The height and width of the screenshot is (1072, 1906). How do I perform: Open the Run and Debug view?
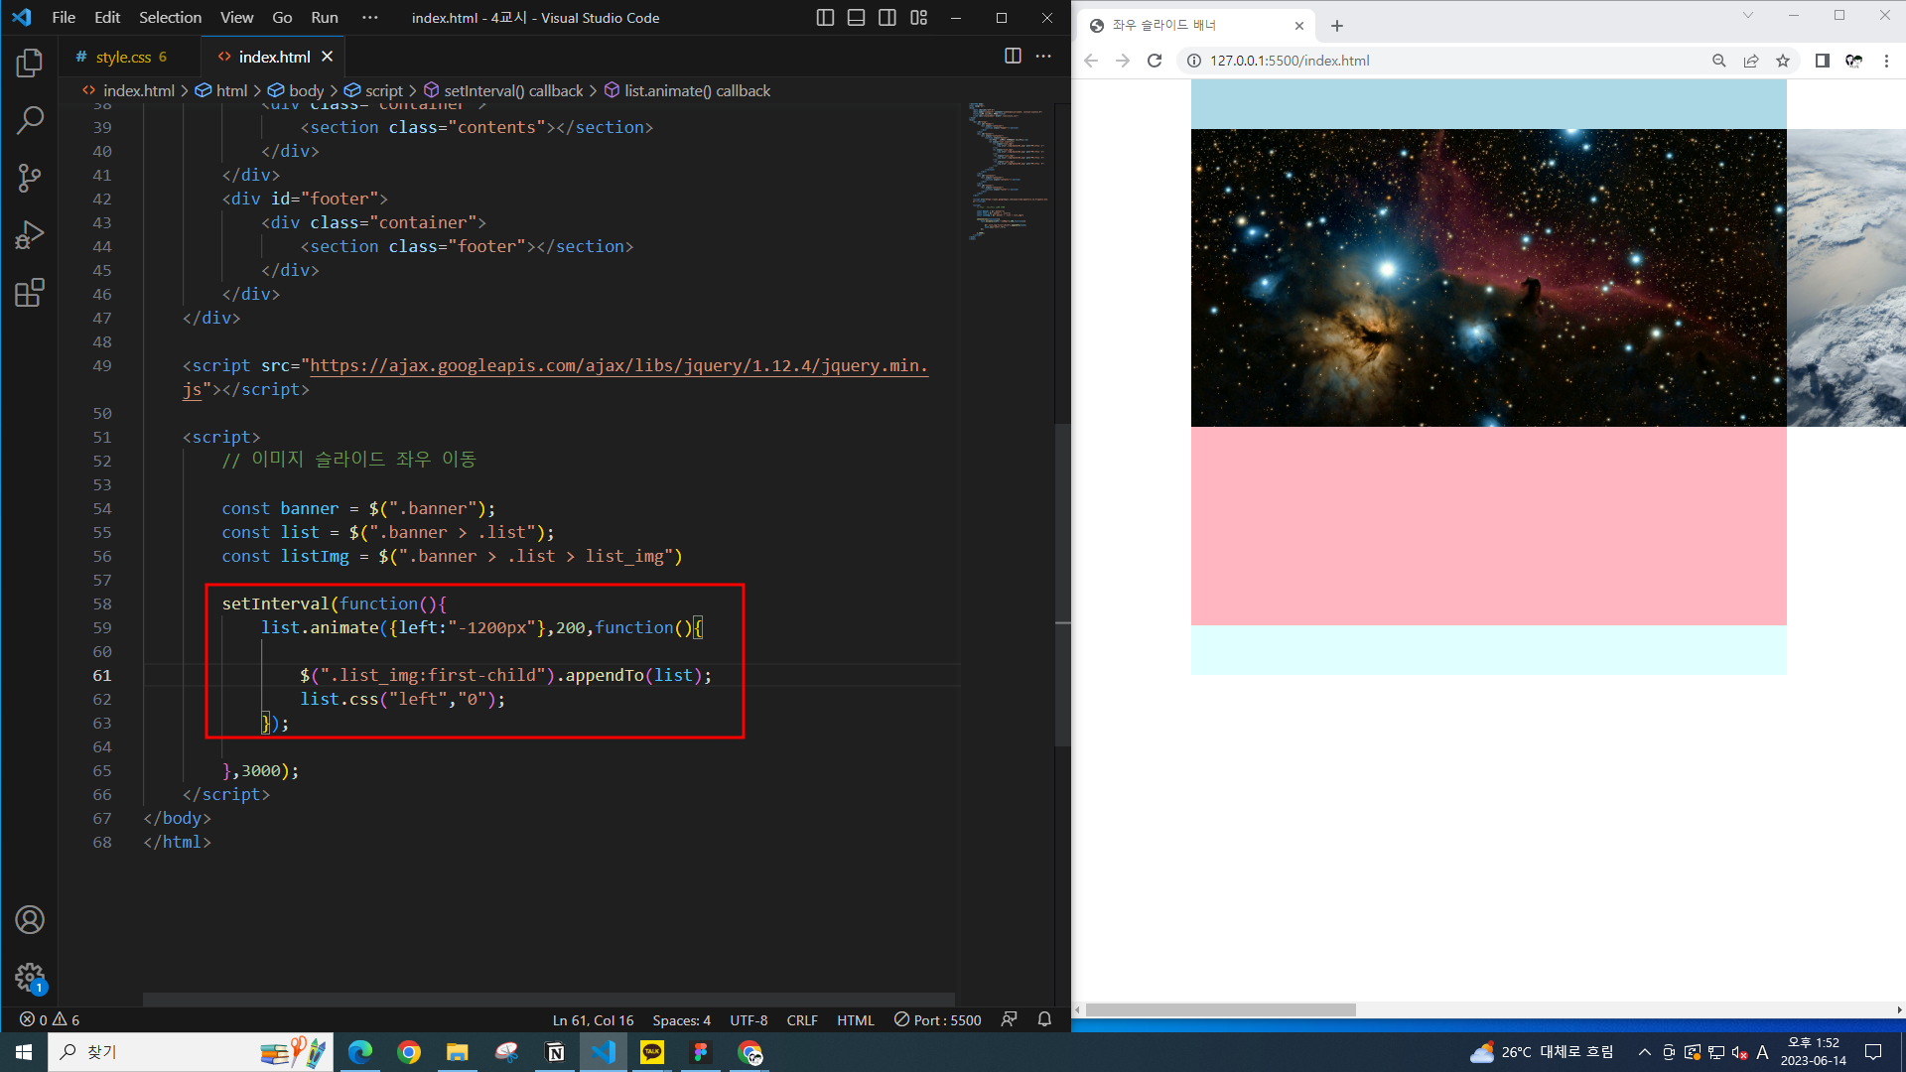click(30, 235)
